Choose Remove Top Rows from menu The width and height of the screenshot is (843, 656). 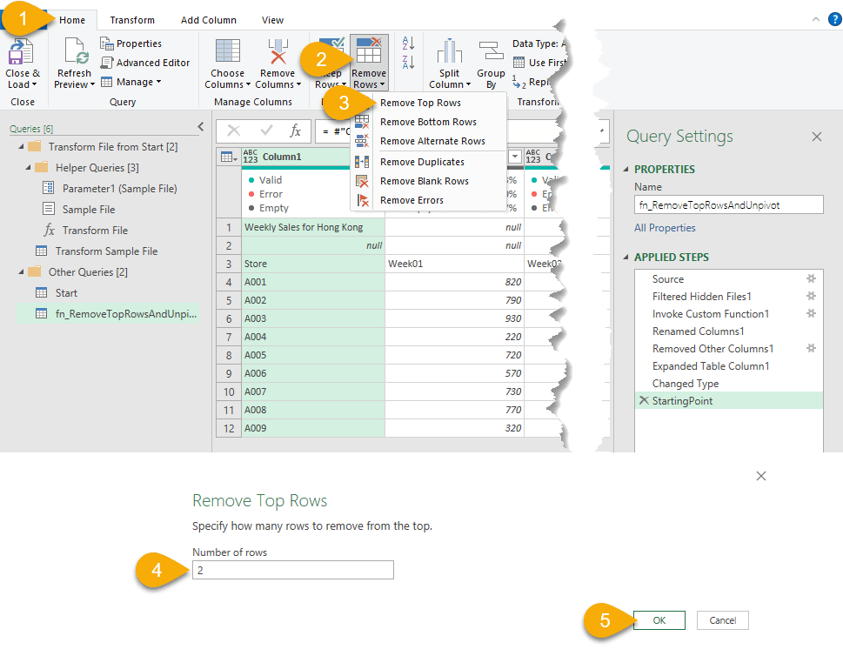(420, 103)
